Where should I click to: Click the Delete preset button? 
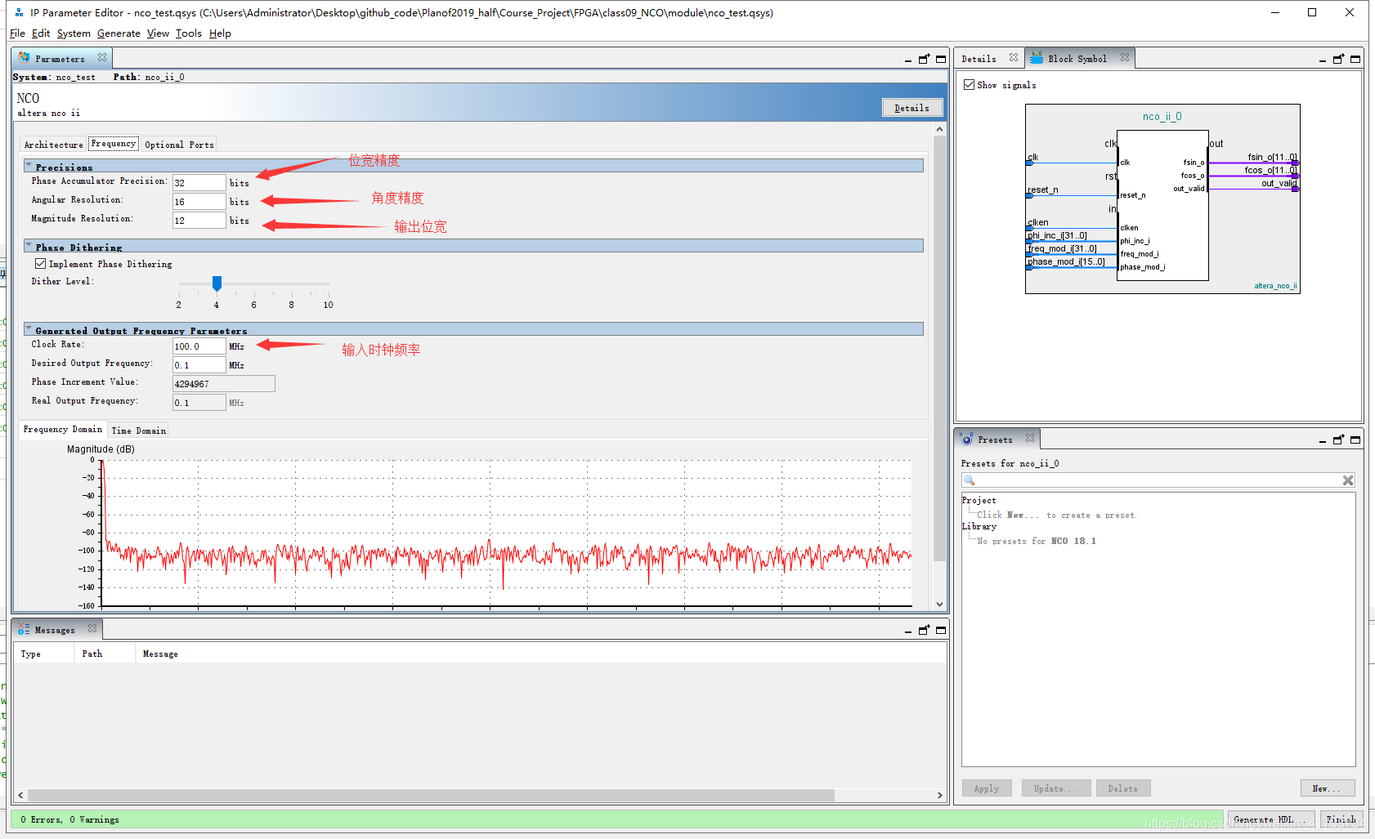(x=1122, y=788)
